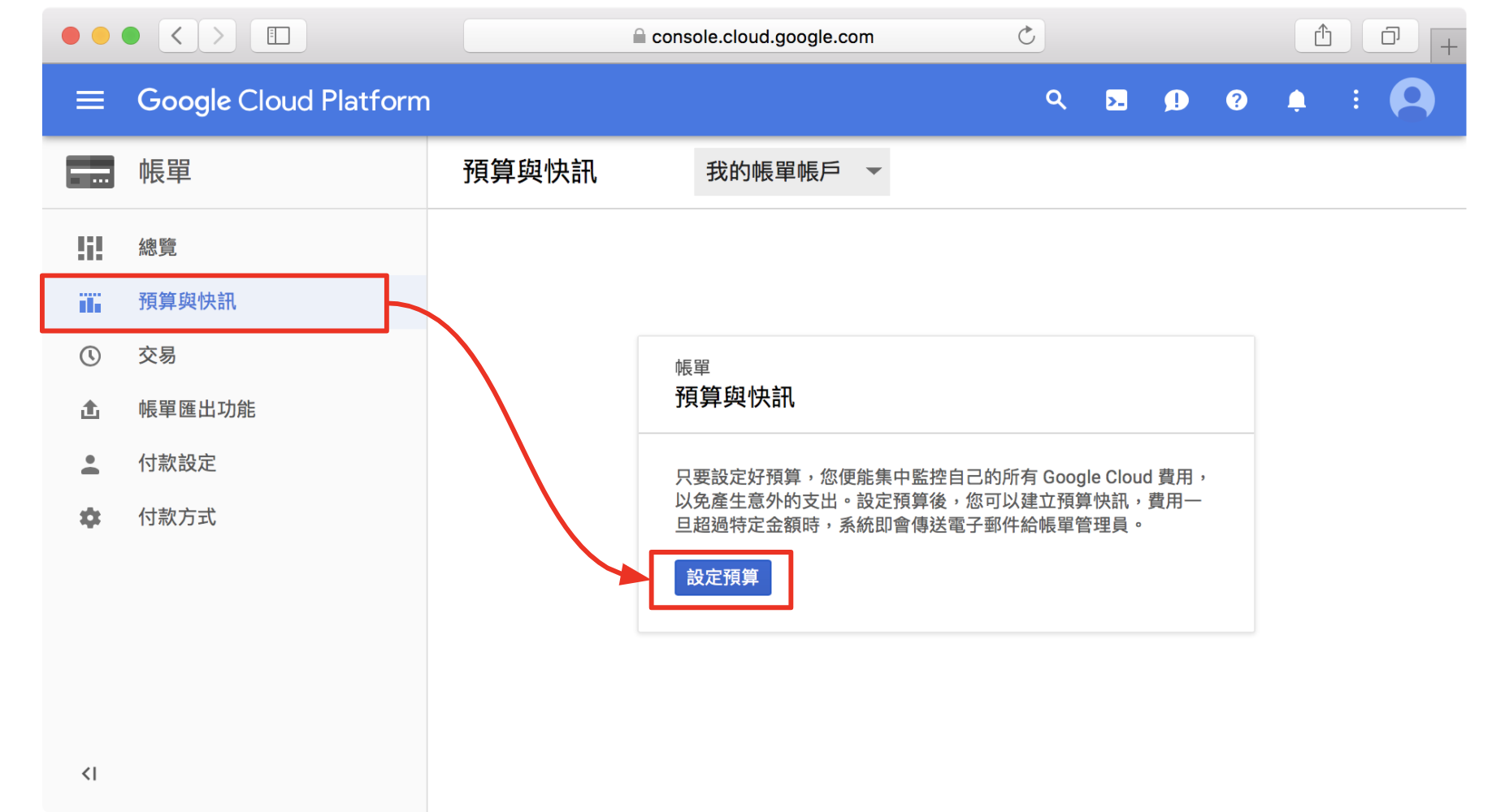Click the 設定預算 button
Viewport: 1505px width, 812px height.
722,578
